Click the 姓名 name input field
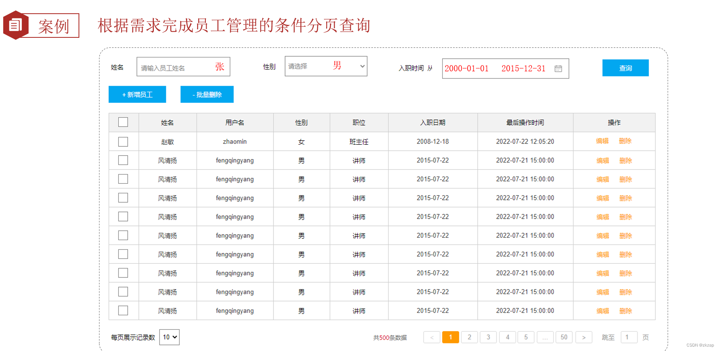Viewport: 720px width, 351px height. [183, 67]
